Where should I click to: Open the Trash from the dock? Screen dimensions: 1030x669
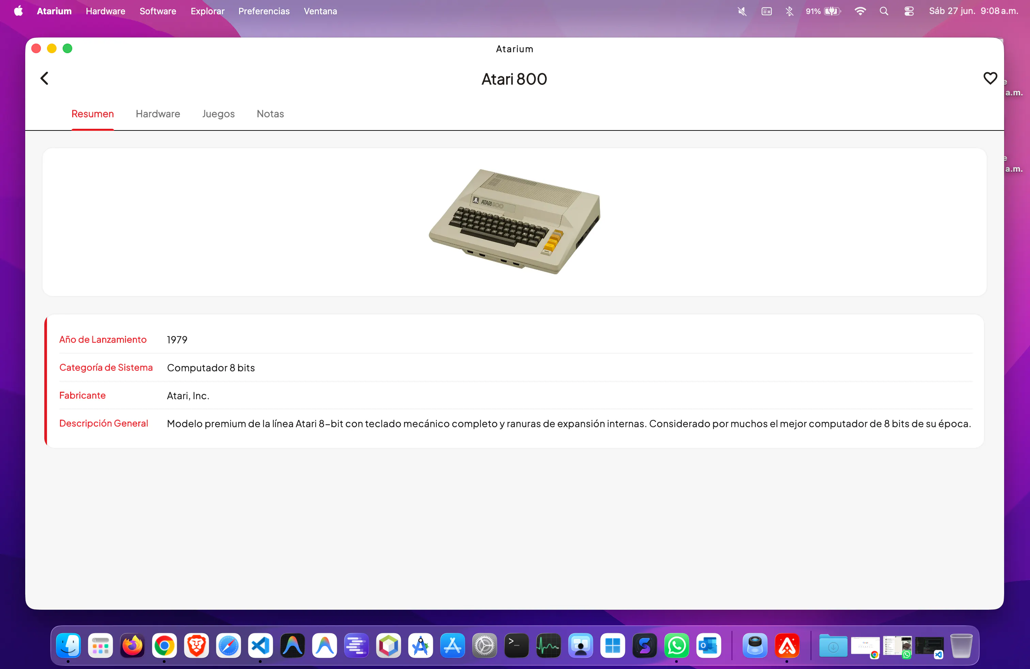point(961,645)
